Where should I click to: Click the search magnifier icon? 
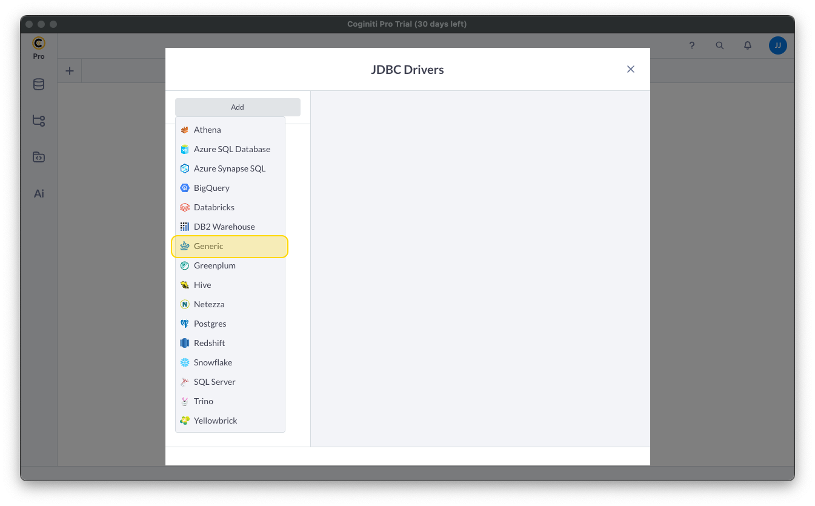click(x=720, y=45)
